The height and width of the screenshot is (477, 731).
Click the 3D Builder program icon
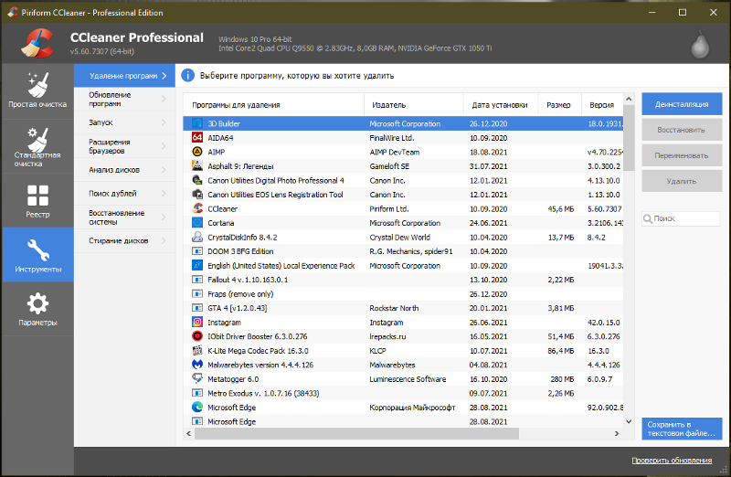tap(197, 123)
